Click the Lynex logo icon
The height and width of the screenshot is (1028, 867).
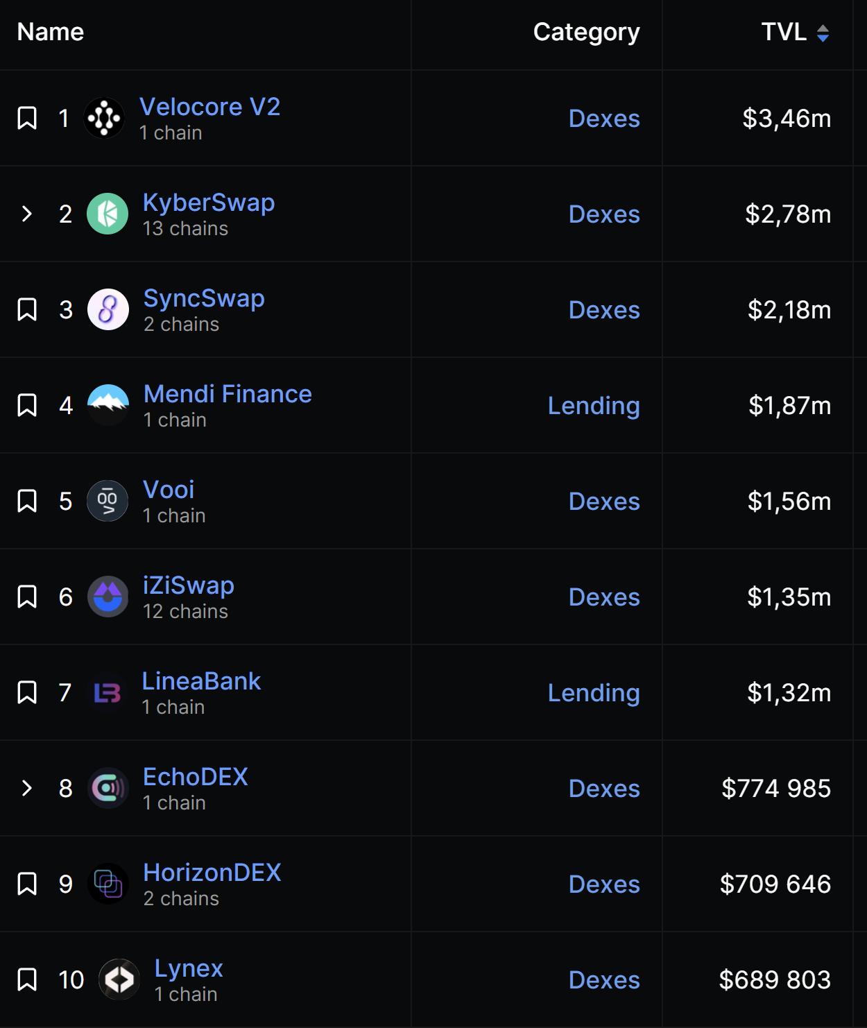[x=119, y=979]
